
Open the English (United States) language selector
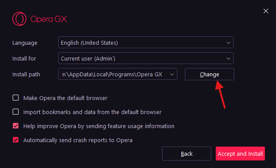pos(146,43)
